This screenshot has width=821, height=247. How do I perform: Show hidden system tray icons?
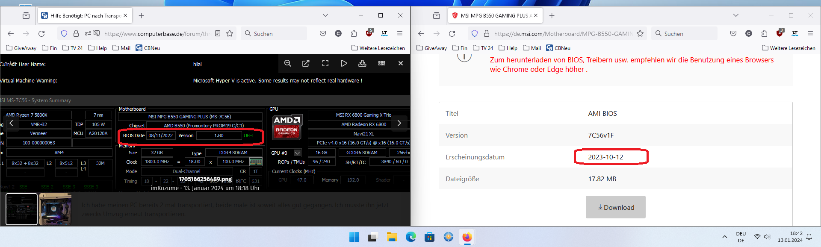coord(724,237)
